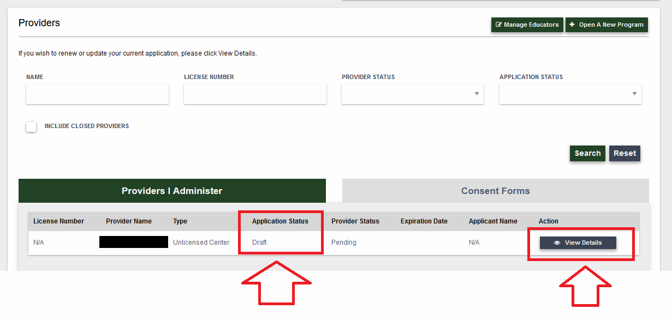672x321 pixels.
Task: Click the Unlicensed Center cell in provider row
Action: pos(201,243)
